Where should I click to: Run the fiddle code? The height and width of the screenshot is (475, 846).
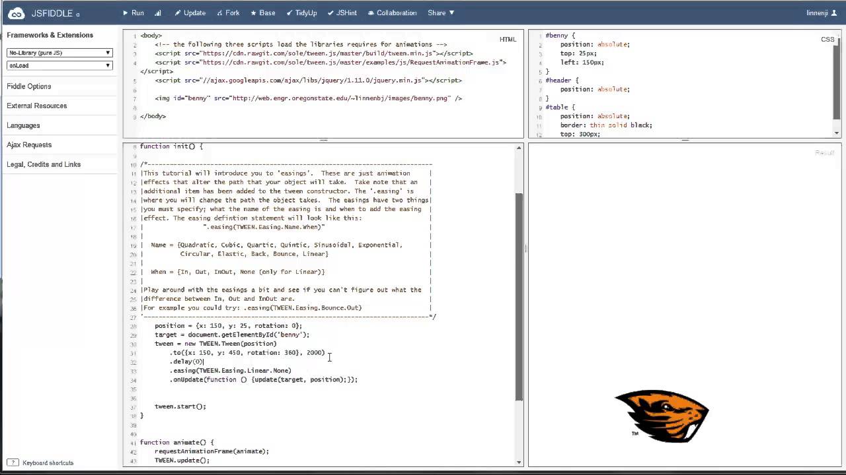pyautogui.click(x=133, y=13)
